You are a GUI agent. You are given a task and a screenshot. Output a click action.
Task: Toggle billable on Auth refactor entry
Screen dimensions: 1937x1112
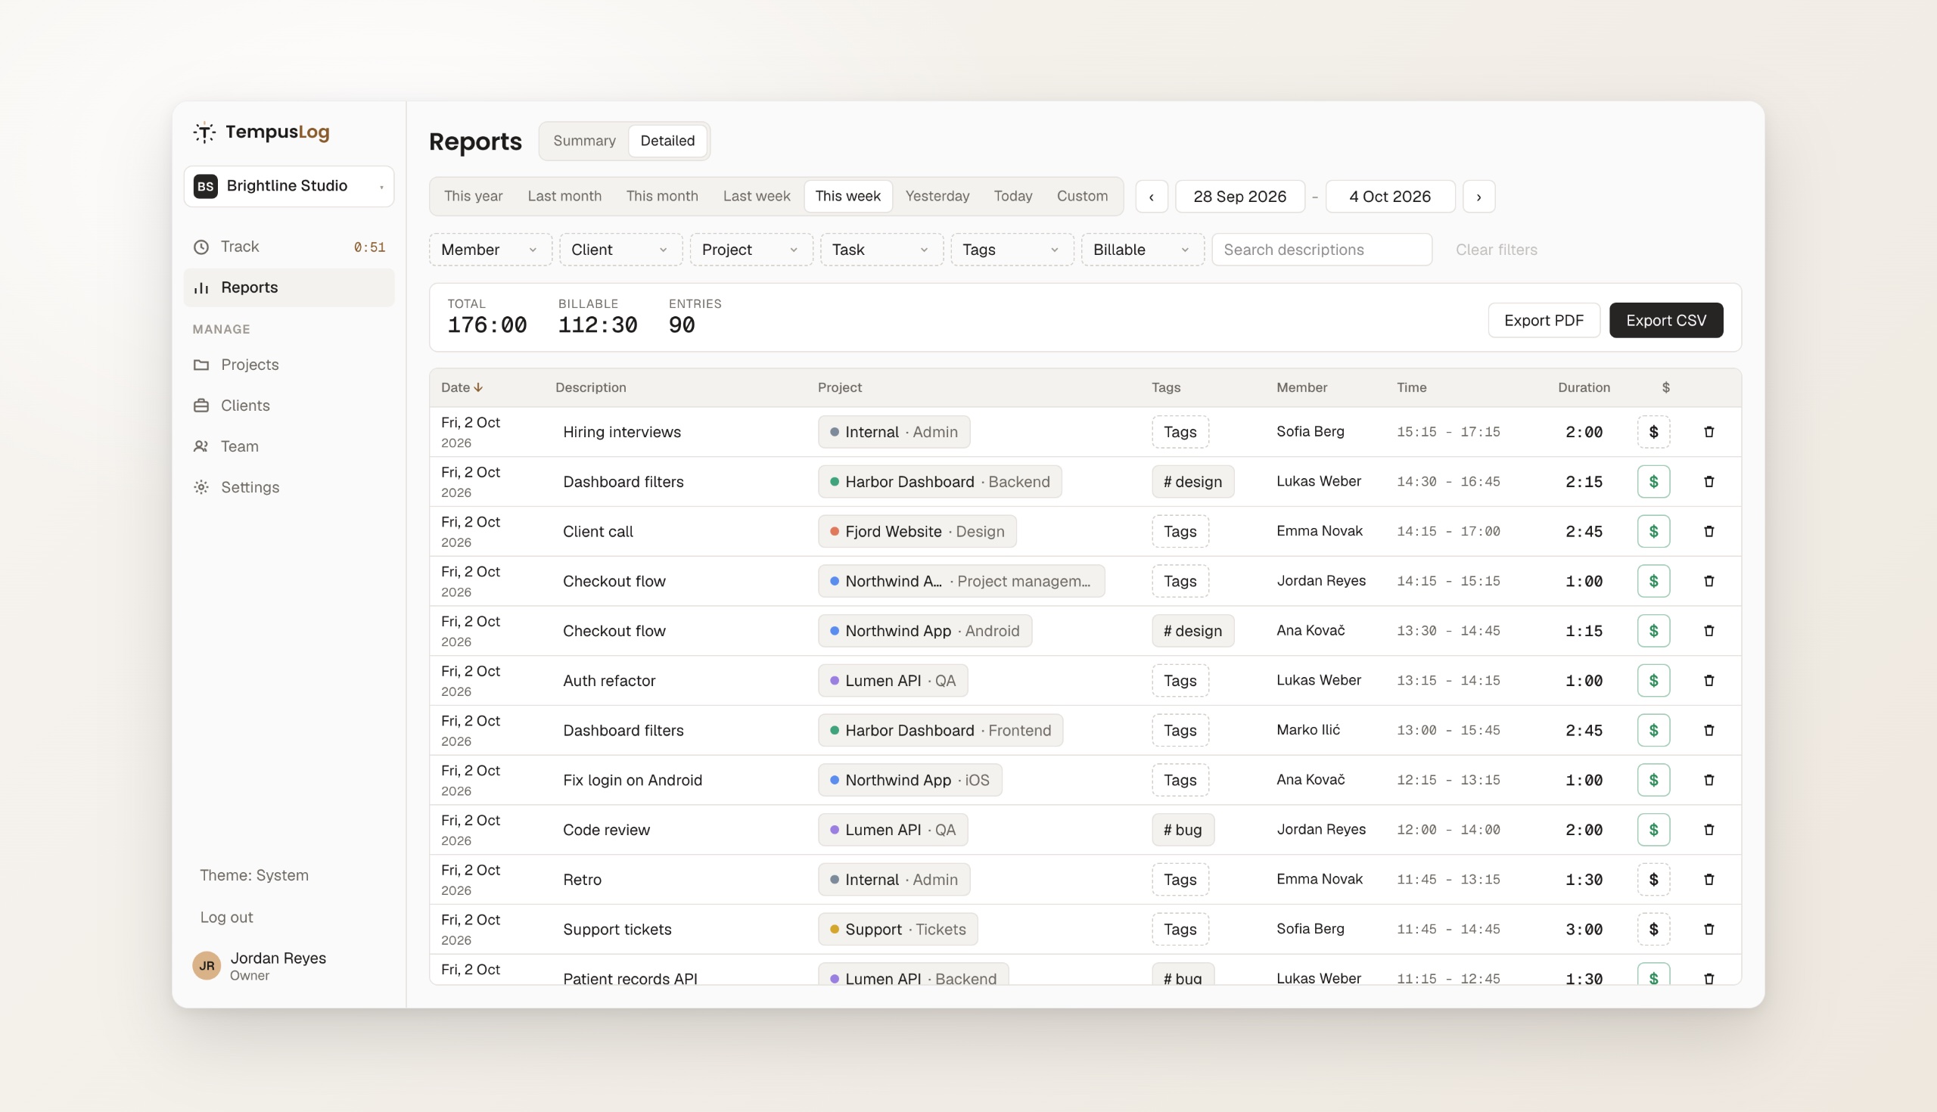click(x=1653, y=681)
